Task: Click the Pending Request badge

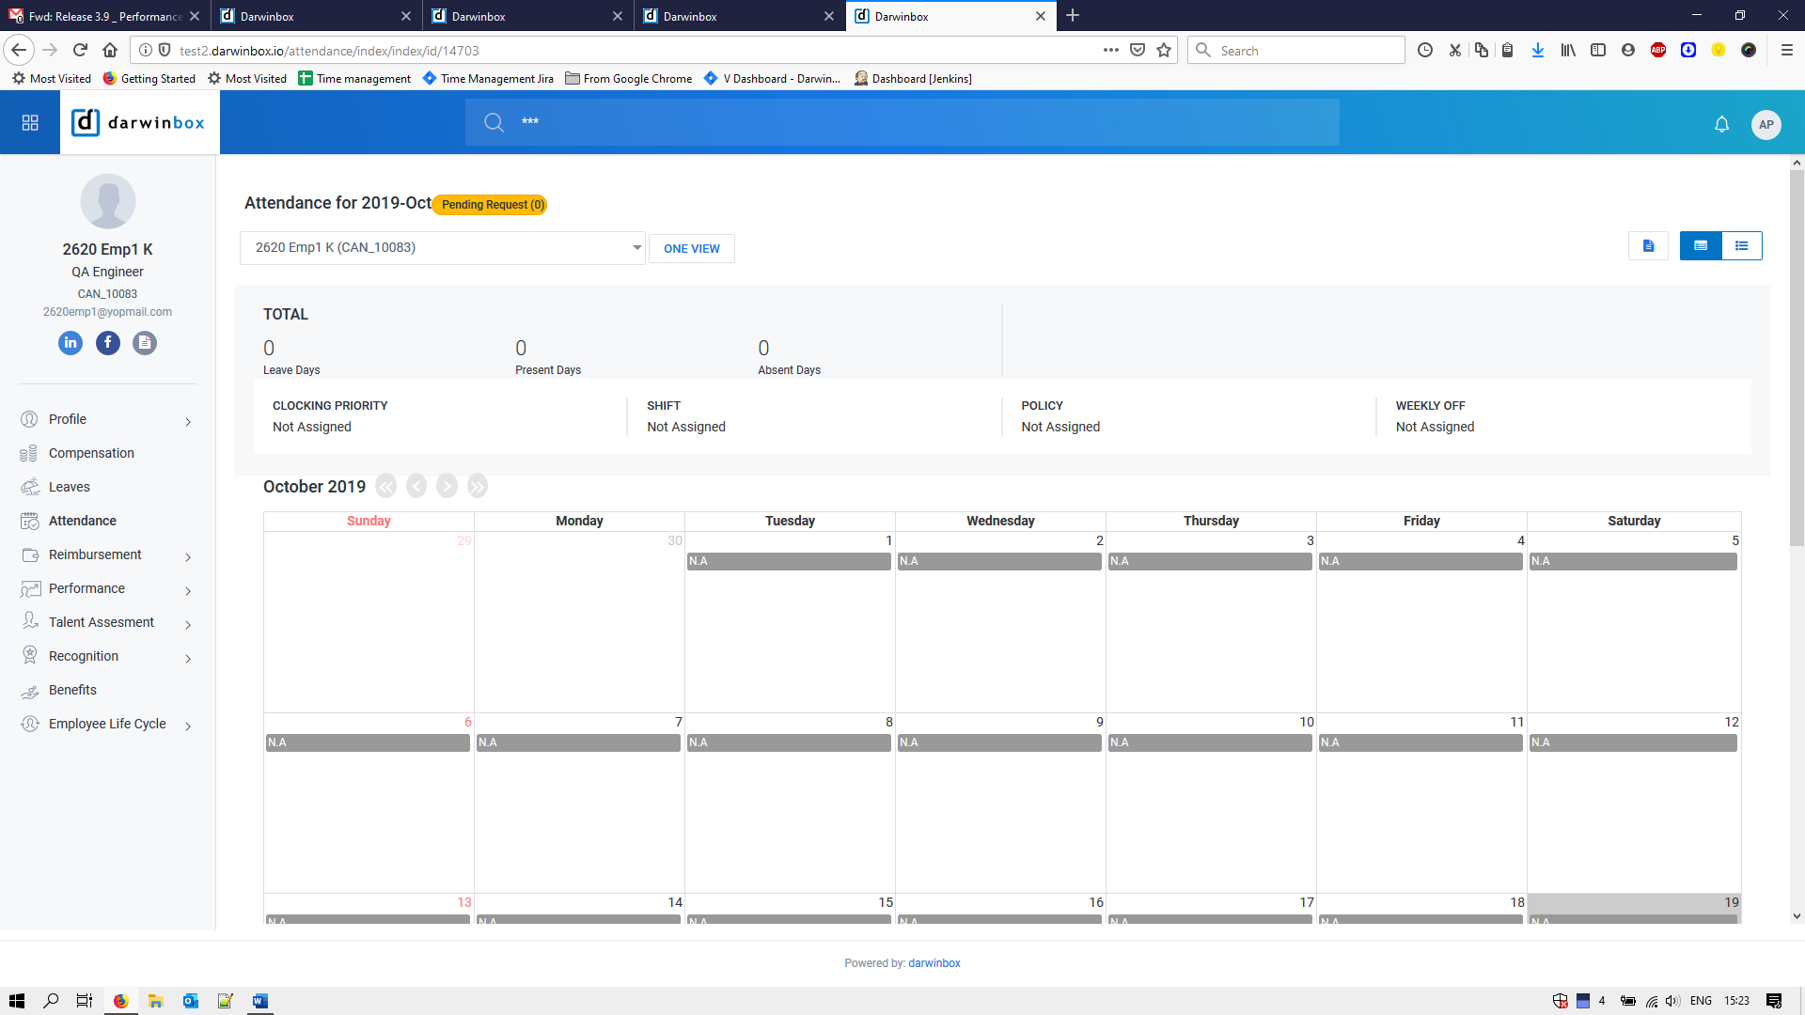Action: coord(492,205)
